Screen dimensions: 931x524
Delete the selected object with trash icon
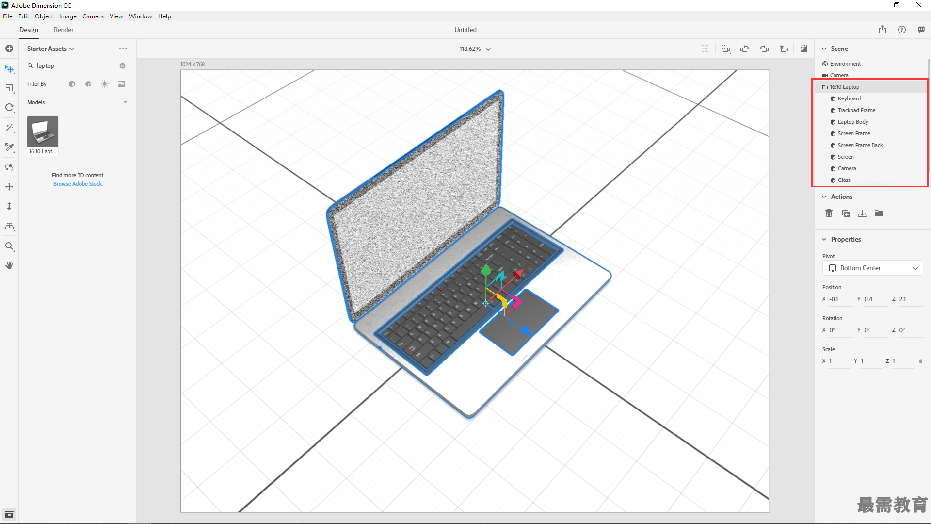(x=829, y=213)
